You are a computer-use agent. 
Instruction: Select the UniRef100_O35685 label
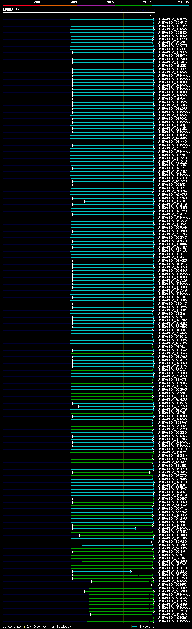coord(172,105)
